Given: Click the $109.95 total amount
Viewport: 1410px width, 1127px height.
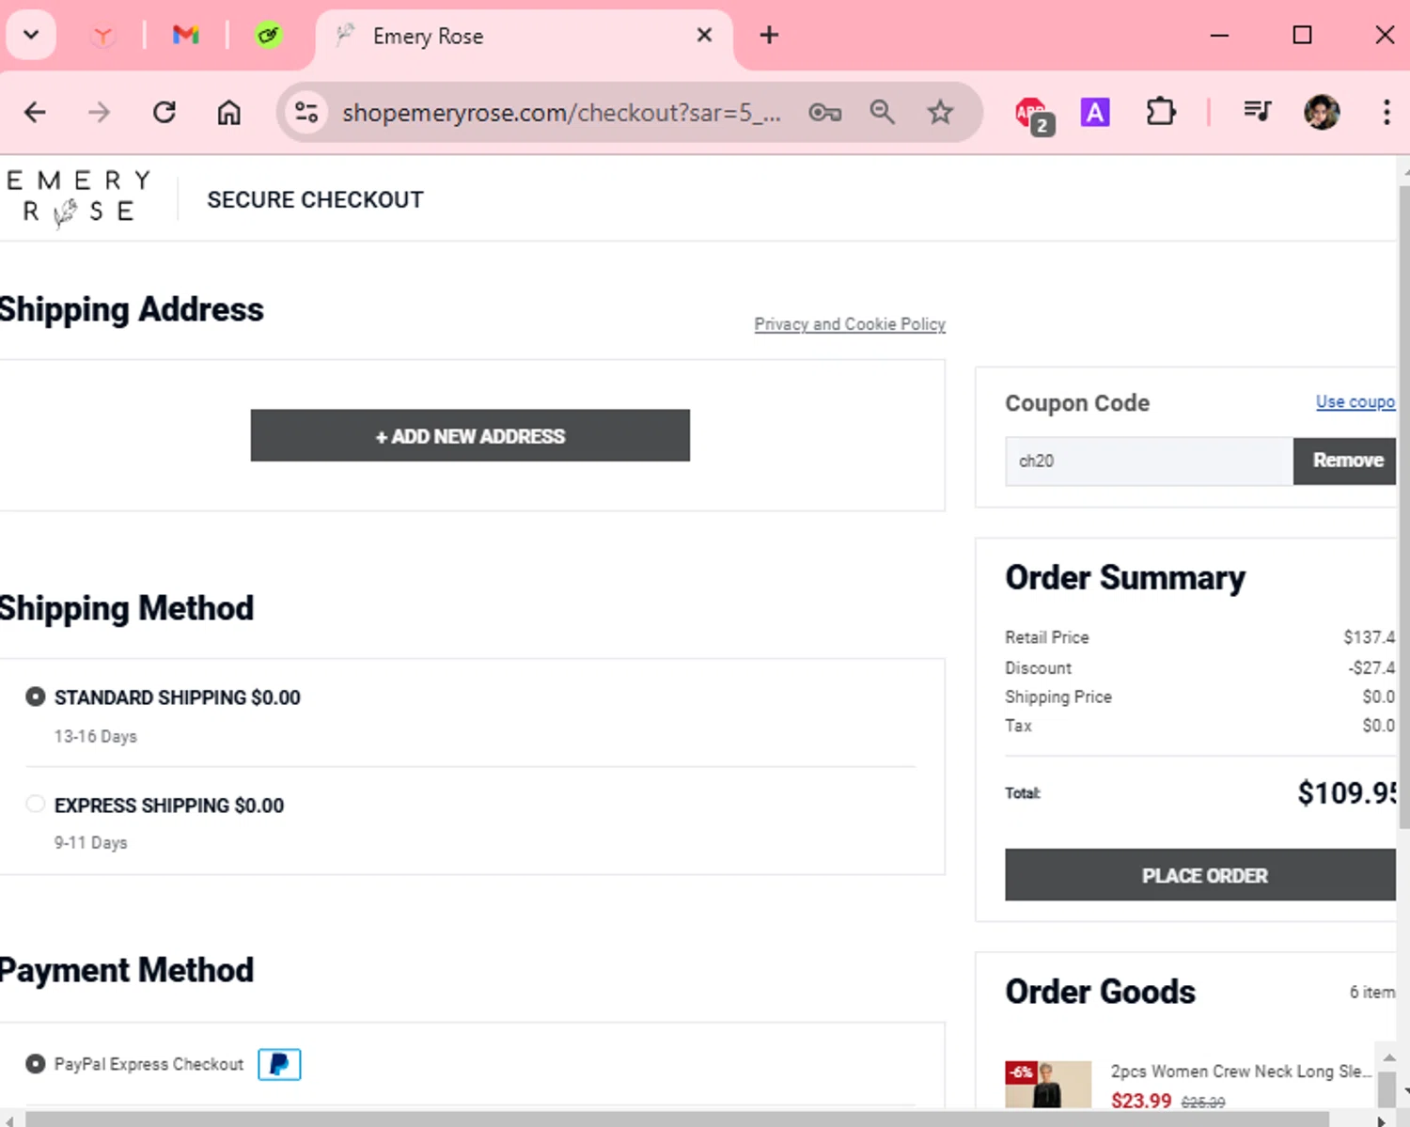Looking at the screenshot, I should (x=1347, y=793).
